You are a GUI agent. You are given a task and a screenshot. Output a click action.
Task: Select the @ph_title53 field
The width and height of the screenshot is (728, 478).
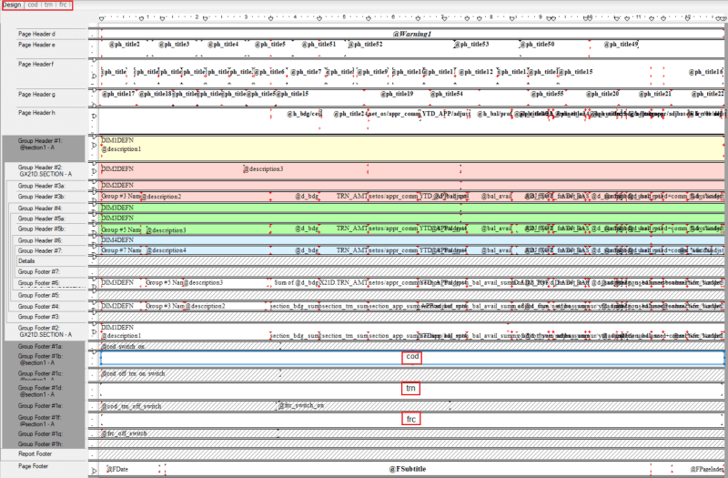[x=471, y=45]
